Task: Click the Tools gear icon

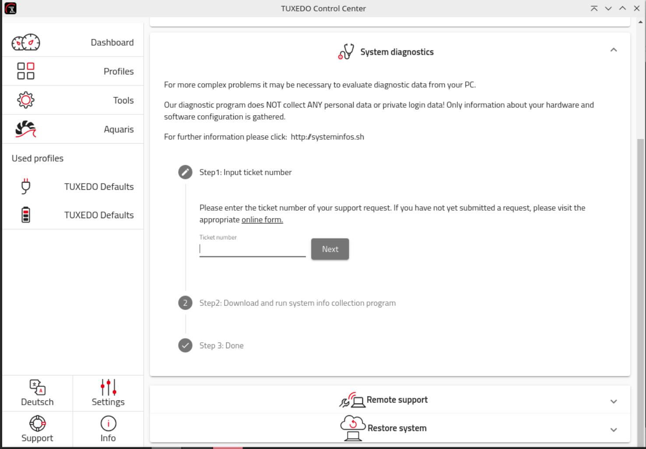Action: click(x=26, y=100)
